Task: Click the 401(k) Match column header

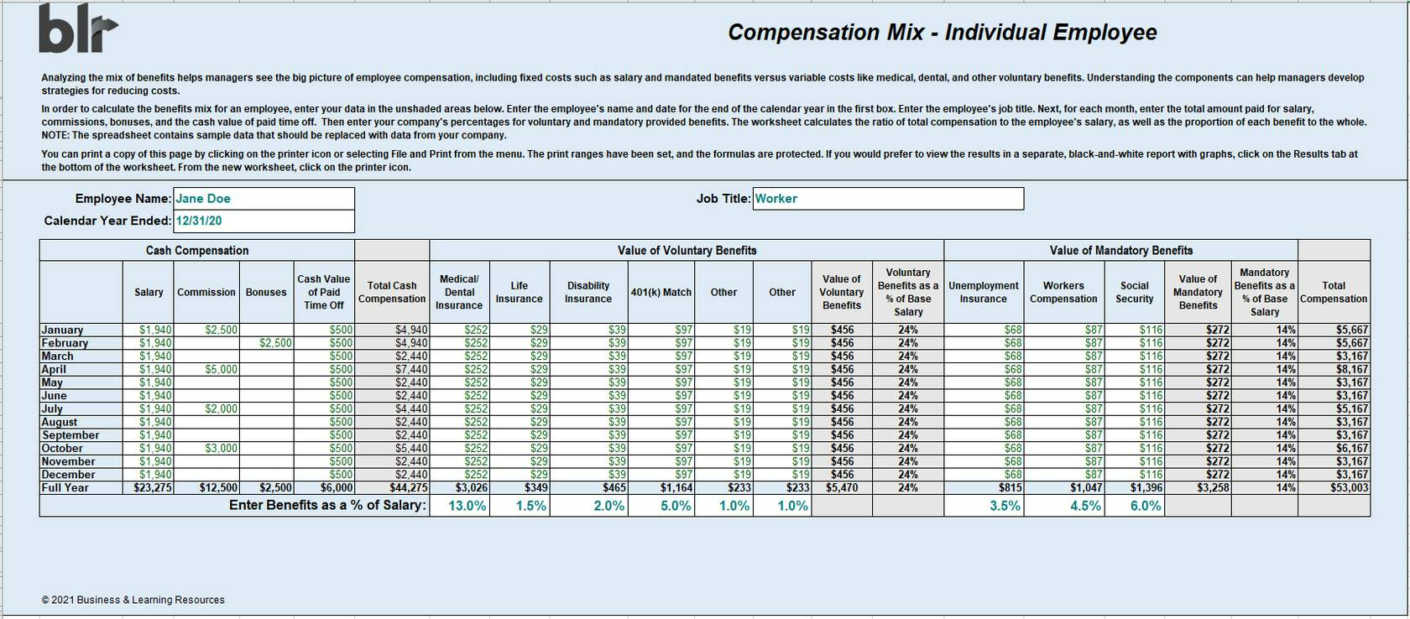Action: pos(661,292)
